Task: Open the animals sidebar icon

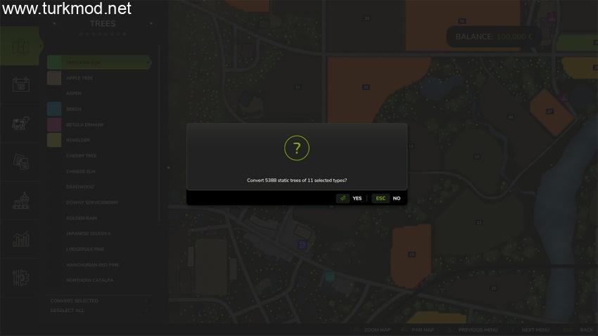Action: (20, 124)
